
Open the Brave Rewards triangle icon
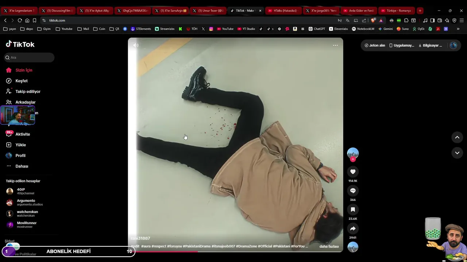coord(381,20)
